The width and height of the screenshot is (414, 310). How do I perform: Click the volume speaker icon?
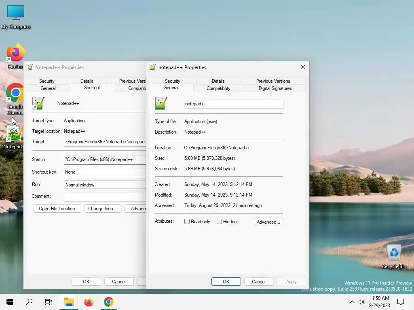(x=361, y=302)
